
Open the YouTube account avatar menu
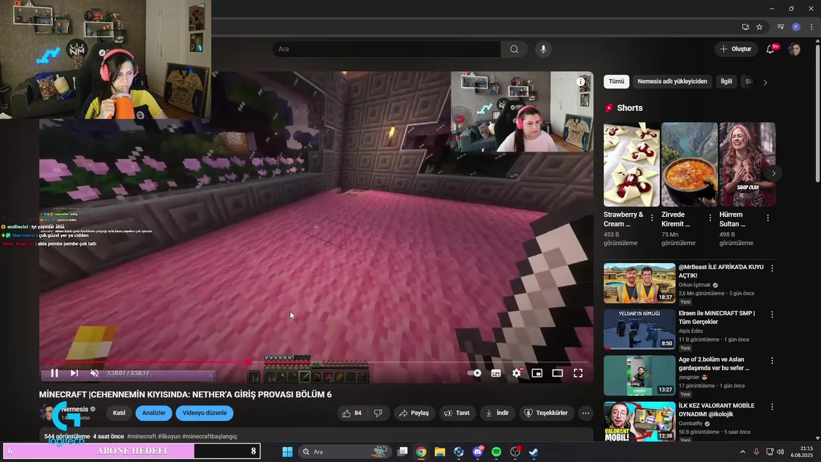(x=795, y=49)
